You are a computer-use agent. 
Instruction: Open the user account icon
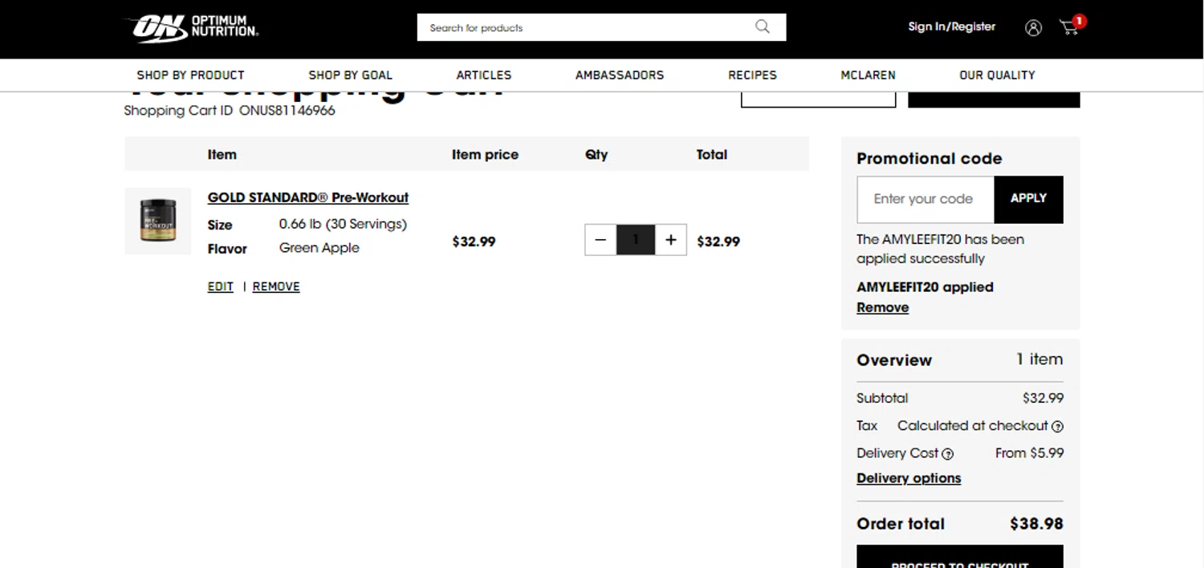click(1033, 27)
